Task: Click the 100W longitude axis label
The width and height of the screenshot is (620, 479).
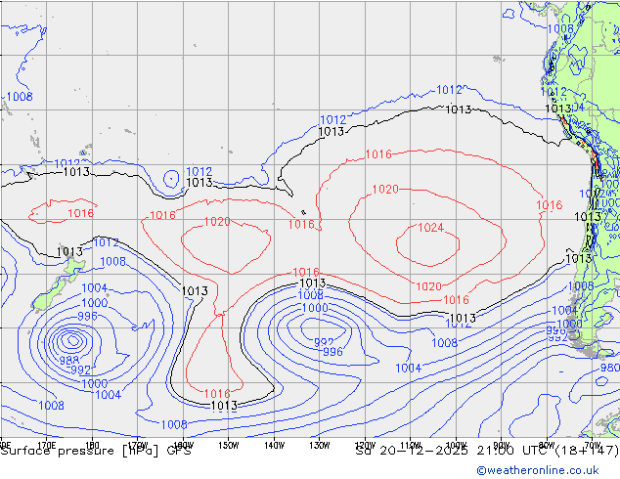Action: 456,446
